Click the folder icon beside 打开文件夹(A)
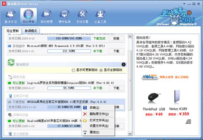The height and width of the screenshot is (140, 203). [x=85, y=120]
